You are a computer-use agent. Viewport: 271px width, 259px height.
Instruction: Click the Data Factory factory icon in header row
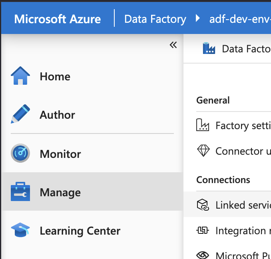[209, 48]
